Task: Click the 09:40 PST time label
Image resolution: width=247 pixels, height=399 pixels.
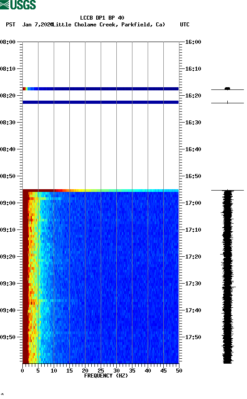Action: pyautogui.click(x=8, y=310)
